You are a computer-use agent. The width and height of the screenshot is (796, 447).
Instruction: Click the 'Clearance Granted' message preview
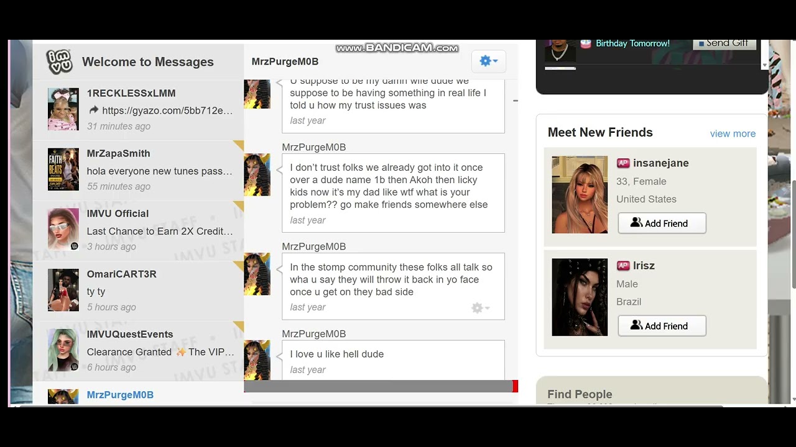click(x=160, y=352)
